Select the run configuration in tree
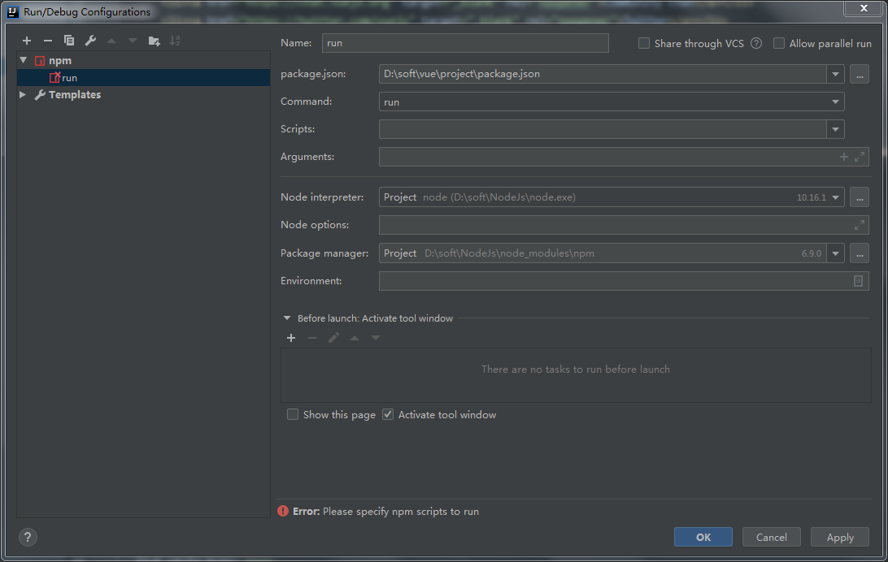888x562 pixels. coord(69,78)
